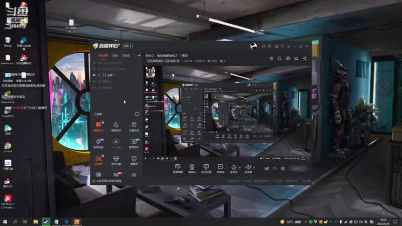This screenshot has width=402, height=226.
Task: Open the 腾讯QQ desktop shortcut
Action: click(8, 183)
